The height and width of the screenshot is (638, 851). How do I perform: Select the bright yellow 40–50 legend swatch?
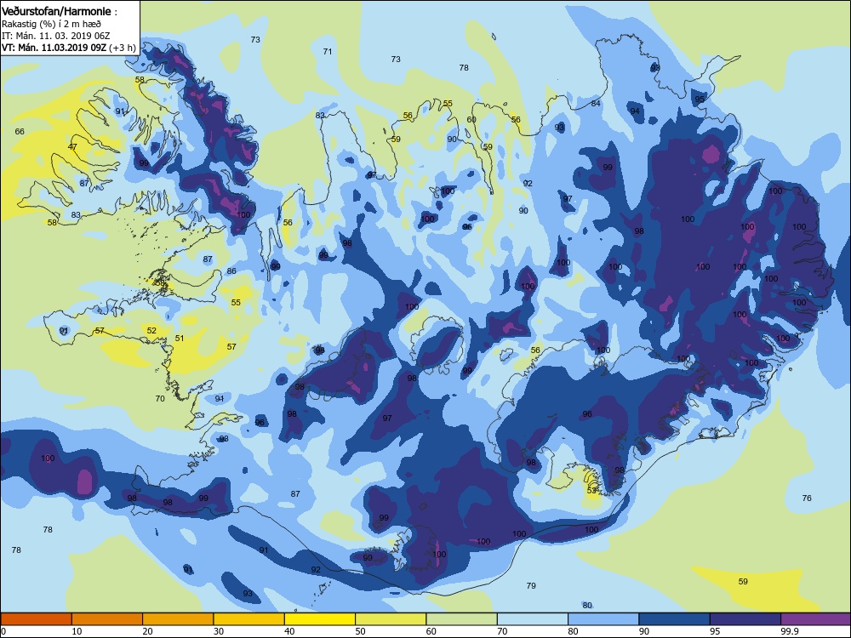pos(320,619)
